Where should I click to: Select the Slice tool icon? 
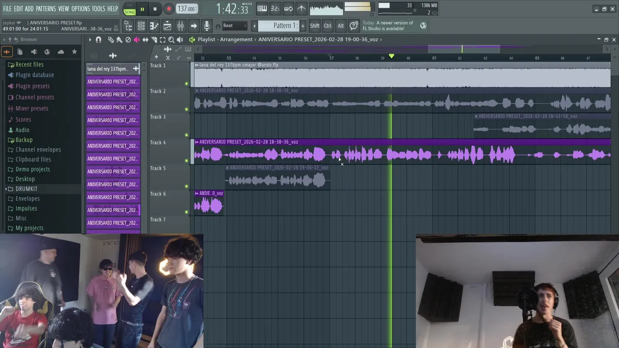[x=154, y=40]
